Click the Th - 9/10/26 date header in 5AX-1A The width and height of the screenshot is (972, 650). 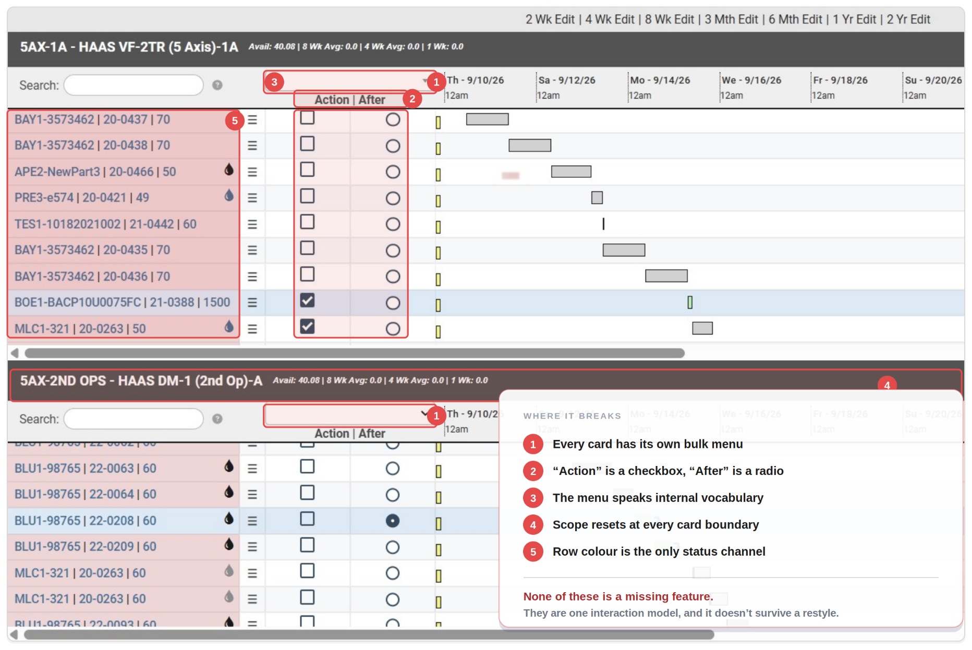[x=476, y=80]
